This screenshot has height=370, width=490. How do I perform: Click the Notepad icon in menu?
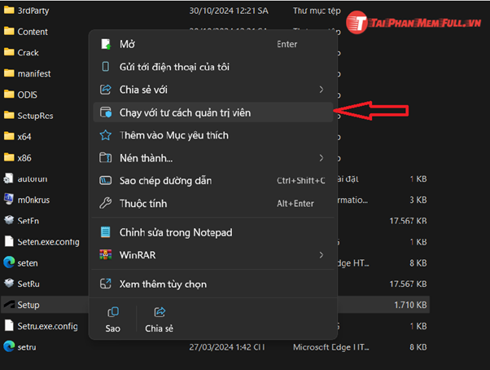pos(105,232)
